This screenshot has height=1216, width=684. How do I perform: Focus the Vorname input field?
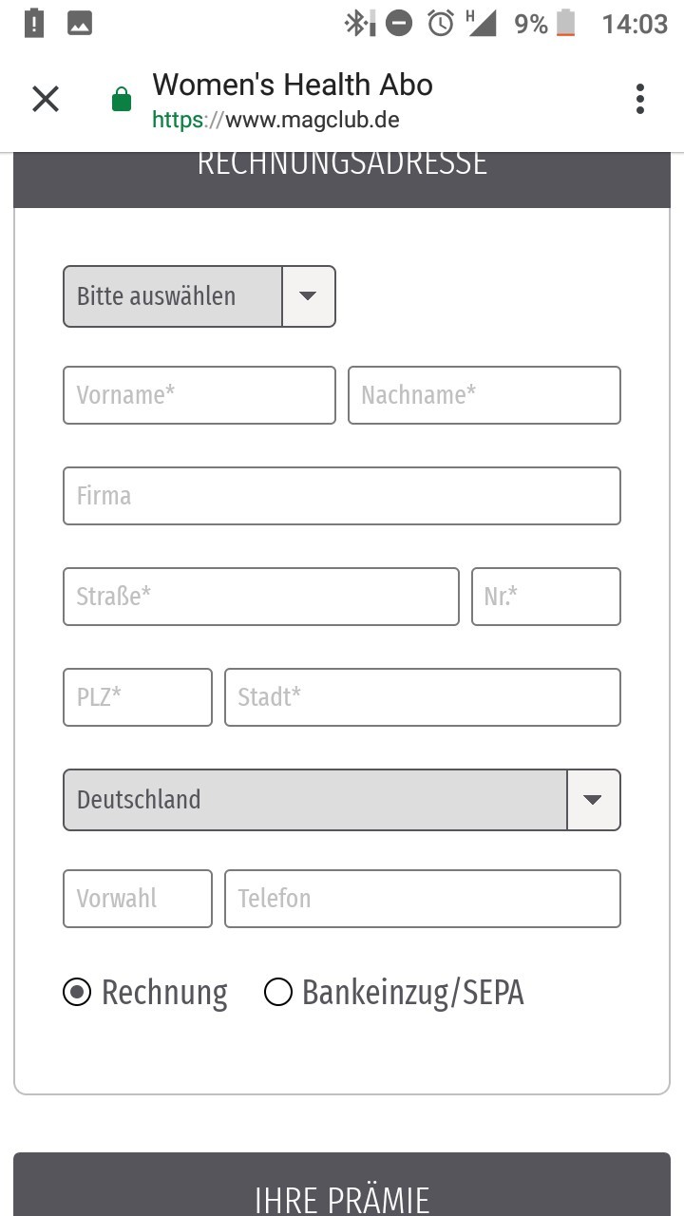click(199, 395)
